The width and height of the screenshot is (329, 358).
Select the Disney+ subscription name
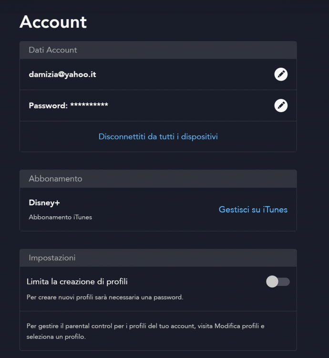44,202
